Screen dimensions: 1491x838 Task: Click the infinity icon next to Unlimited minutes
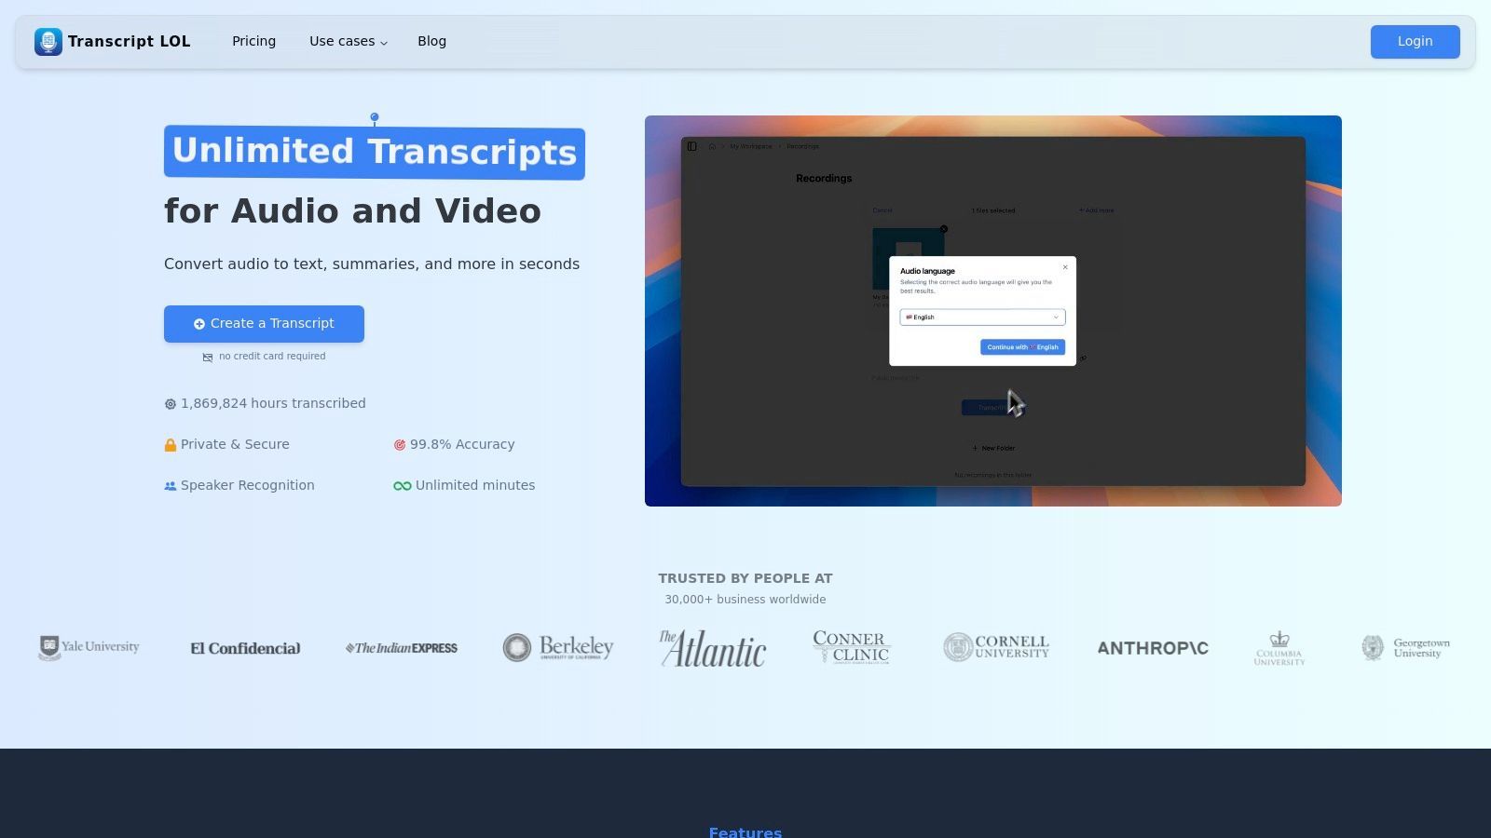401,485
